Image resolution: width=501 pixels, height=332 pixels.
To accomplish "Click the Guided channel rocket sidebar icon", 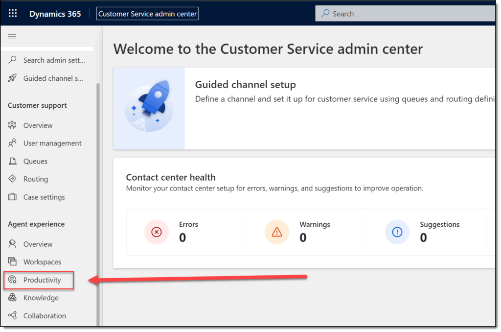I will coord(12,78).
